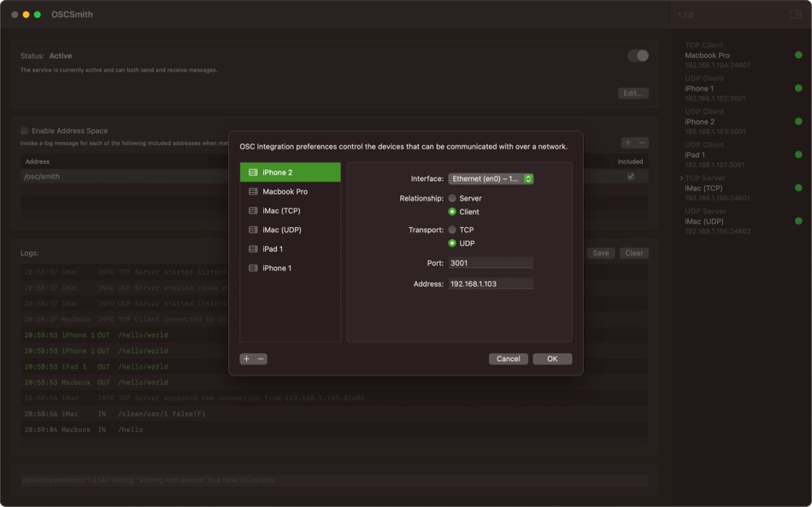The height and width of the screenshot is (507, 812).
Task: Click the version number 1.2.0 label
Action: click(685, 15)
